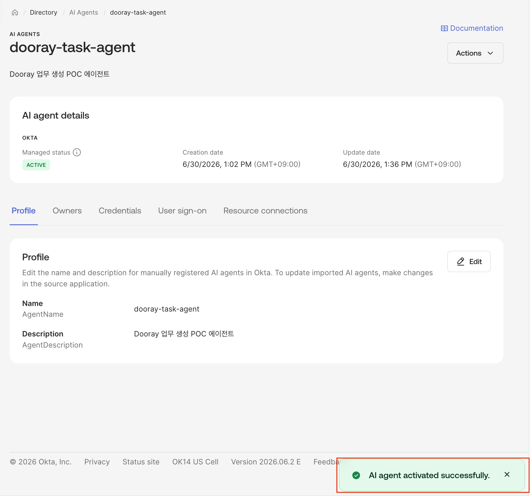
Task: Navigate to Directory in breadcrumb
Action: point(44,12)
